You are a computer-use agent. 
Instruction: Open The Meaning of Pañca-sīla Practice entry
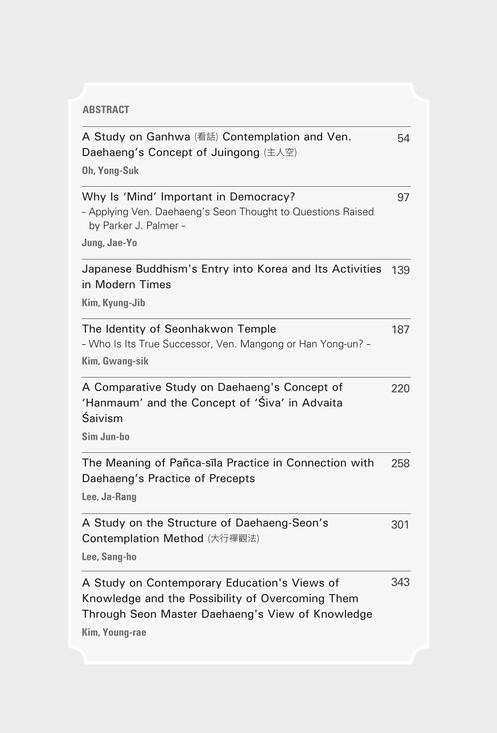228,471
